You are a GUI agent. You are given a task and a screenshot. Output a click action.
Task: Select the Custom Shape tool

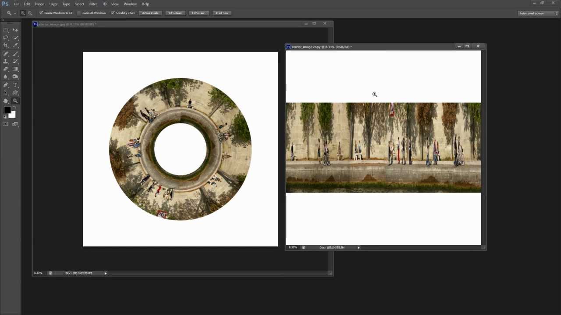tap(15, 93)
